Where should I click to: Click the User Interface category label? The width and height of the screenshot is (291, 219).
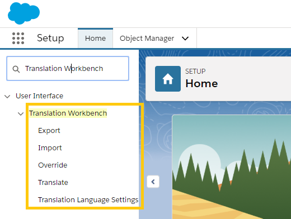click(x=39, y=96)
